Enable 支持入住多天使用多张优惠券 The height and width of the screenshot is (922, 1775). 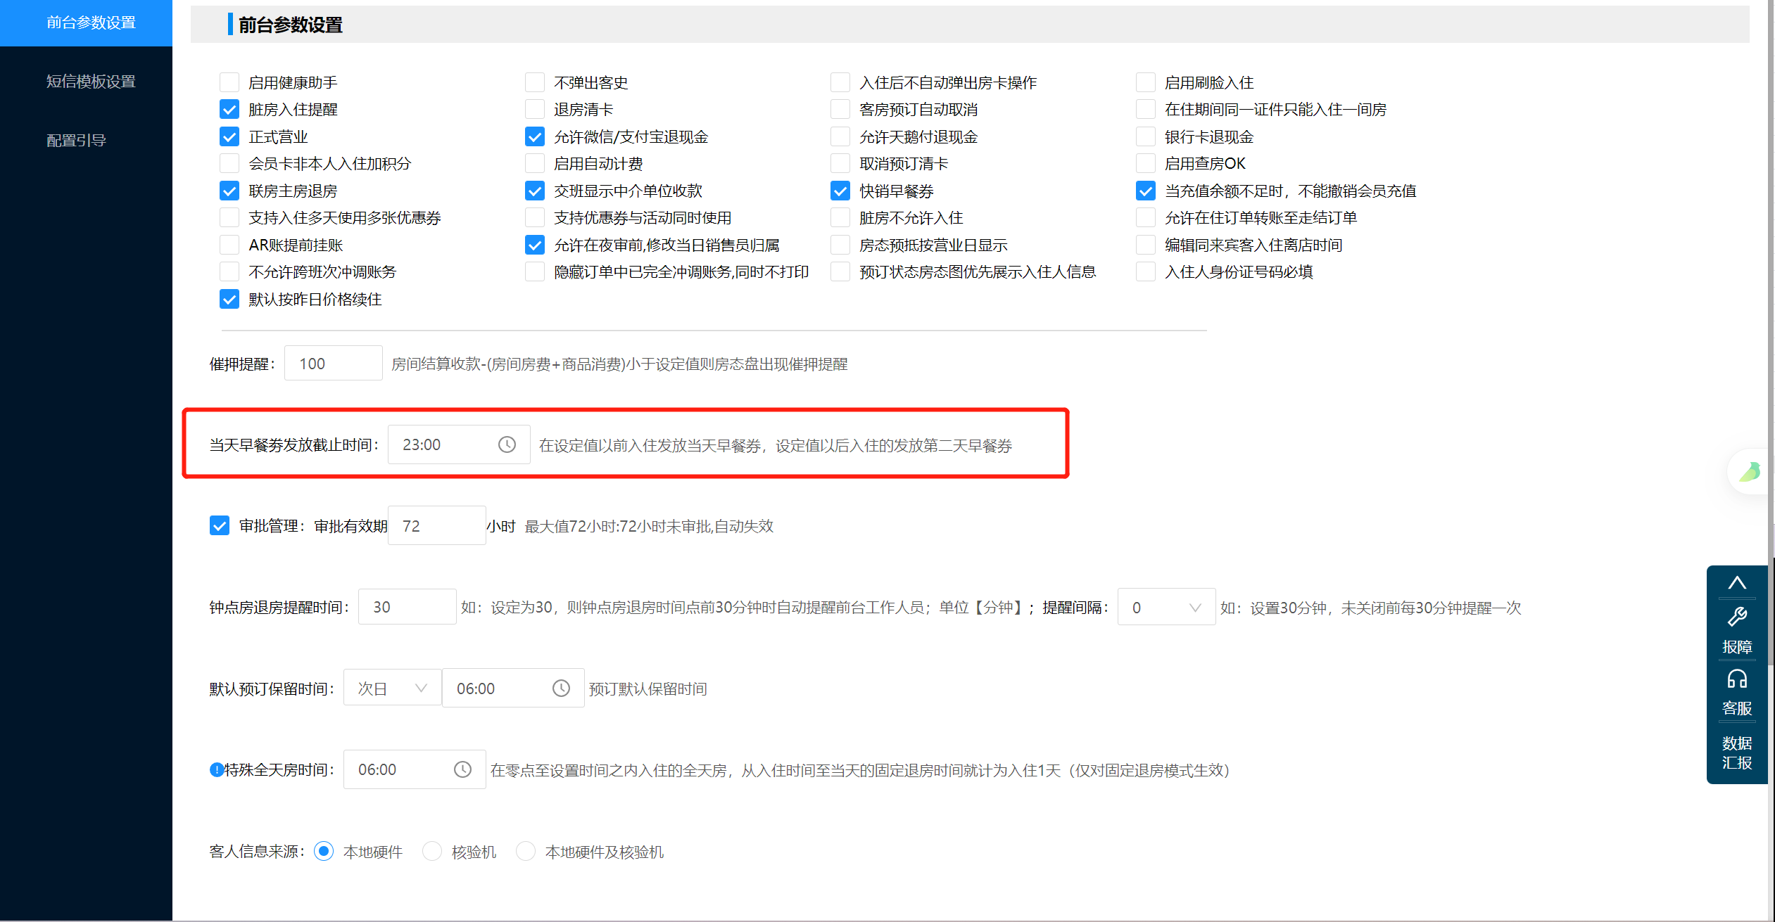click(229, 217)
